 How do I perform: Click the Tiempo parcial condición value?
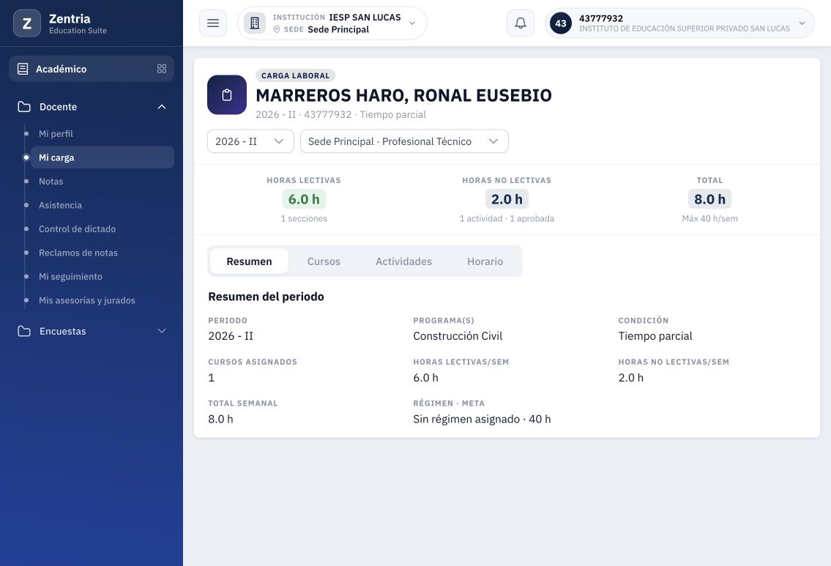tap(655, 336)
